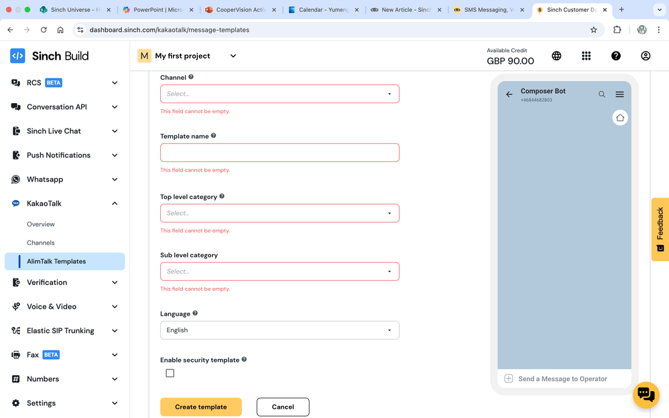
Task: Click the Enable security template help icon
Action: coord(244,359)
